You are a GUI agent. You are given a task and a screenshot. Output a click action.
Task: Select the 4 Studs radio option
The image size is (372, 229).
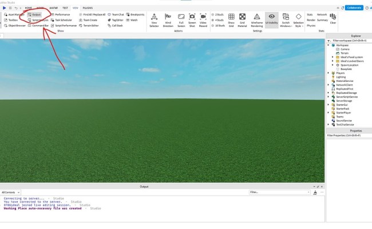(217, 20)
